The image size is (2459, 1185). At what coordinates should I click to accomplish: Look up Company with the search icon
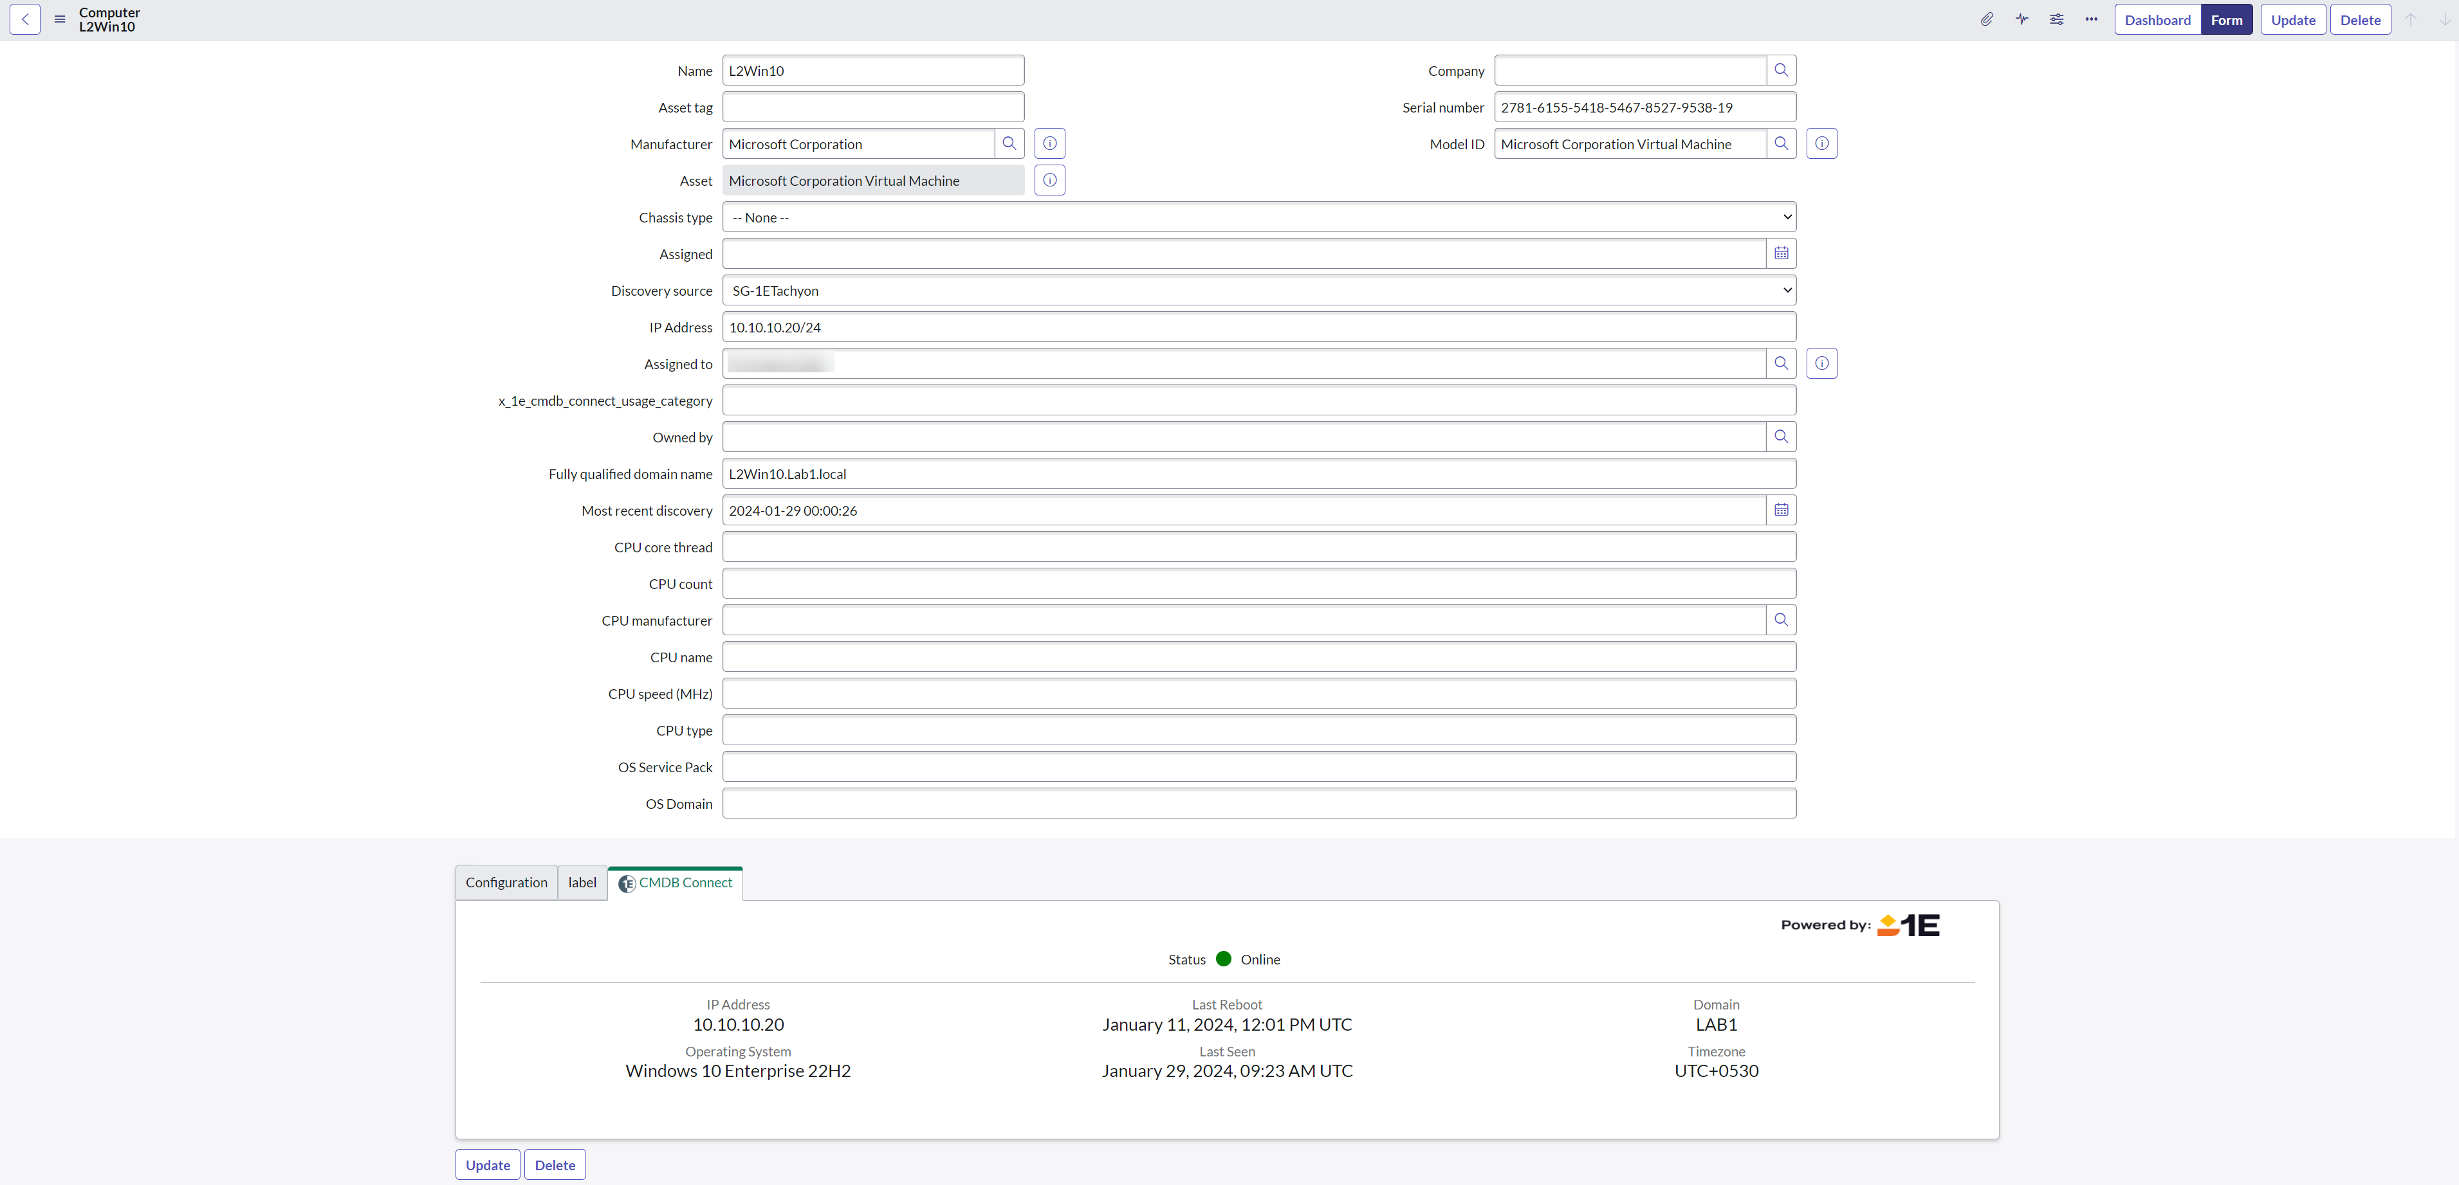click(1782, 71)
